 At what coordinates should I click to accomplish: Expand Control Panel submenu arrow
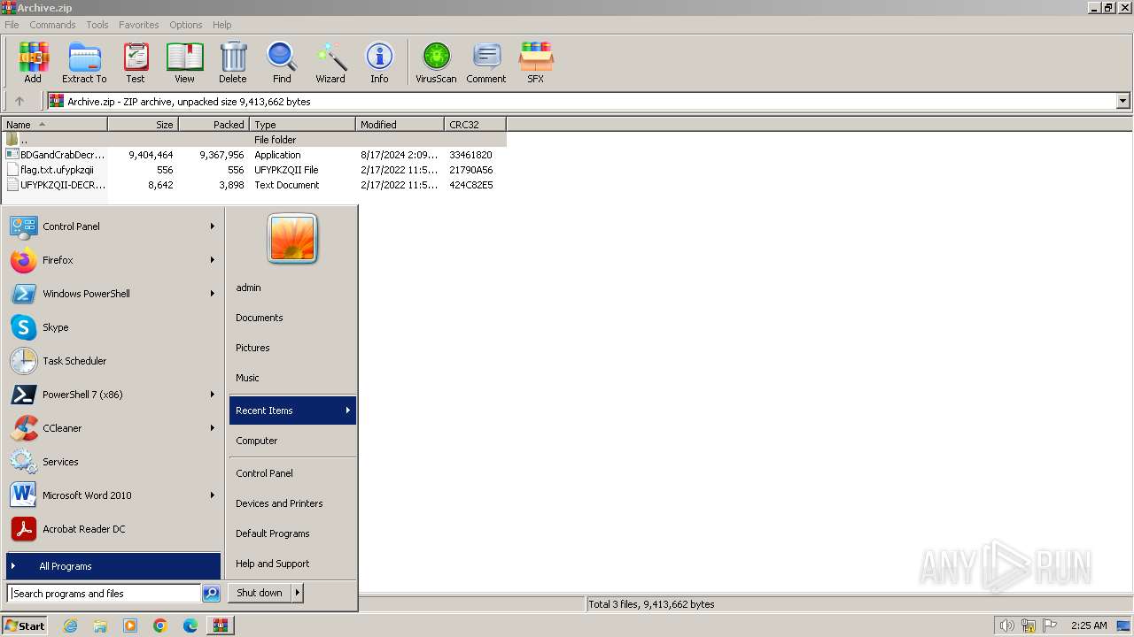(213, 226)
